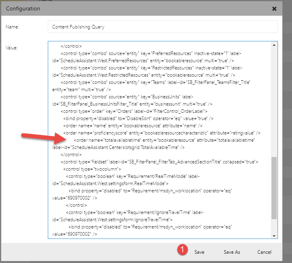Click the red number 1 badge
This screenshot has height=263, width=292.
[x=182, y=250]
